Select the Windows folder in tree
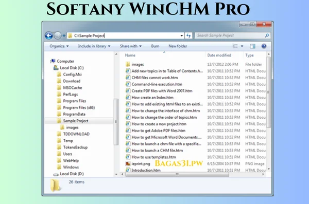 click(x=68, y=167)
